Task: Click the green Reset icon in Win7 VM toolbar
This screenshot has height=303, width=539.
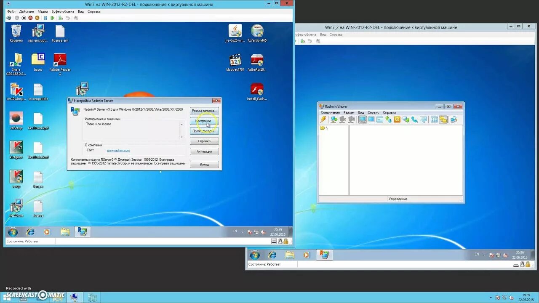Action: (53, 18)
